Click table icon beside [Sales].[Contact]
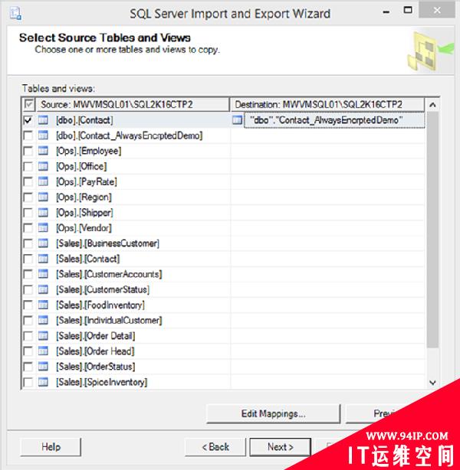 pos(43,259)
